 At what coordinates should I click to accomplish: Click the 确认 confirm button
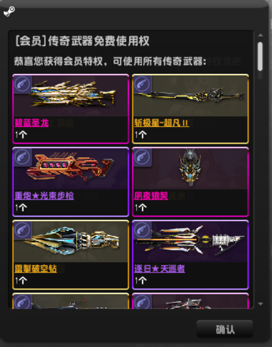pyautogui.click(x=225, y=330)
